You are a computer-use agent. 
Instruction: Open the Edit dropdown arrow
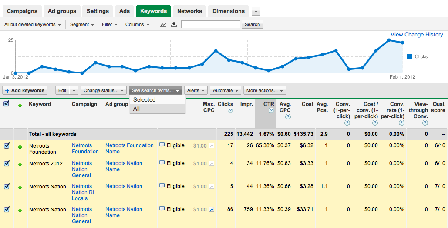tap(74, 91)
